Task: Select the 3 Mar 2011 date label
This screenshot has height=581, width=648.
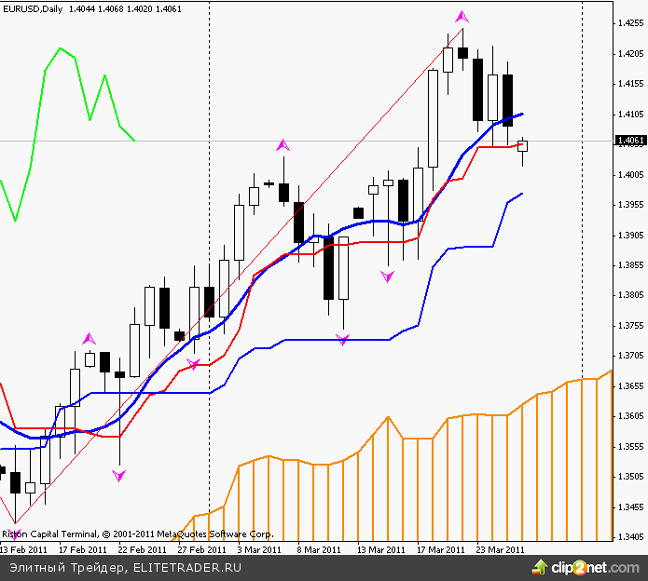Action: (x=260, y=550)
